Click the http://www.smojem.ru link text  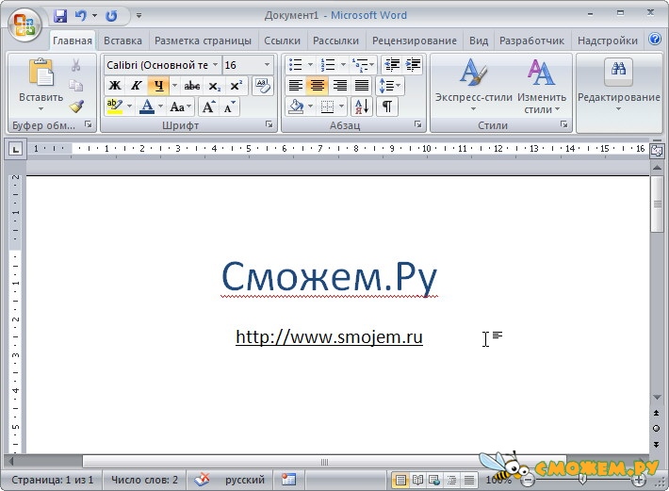329,337
